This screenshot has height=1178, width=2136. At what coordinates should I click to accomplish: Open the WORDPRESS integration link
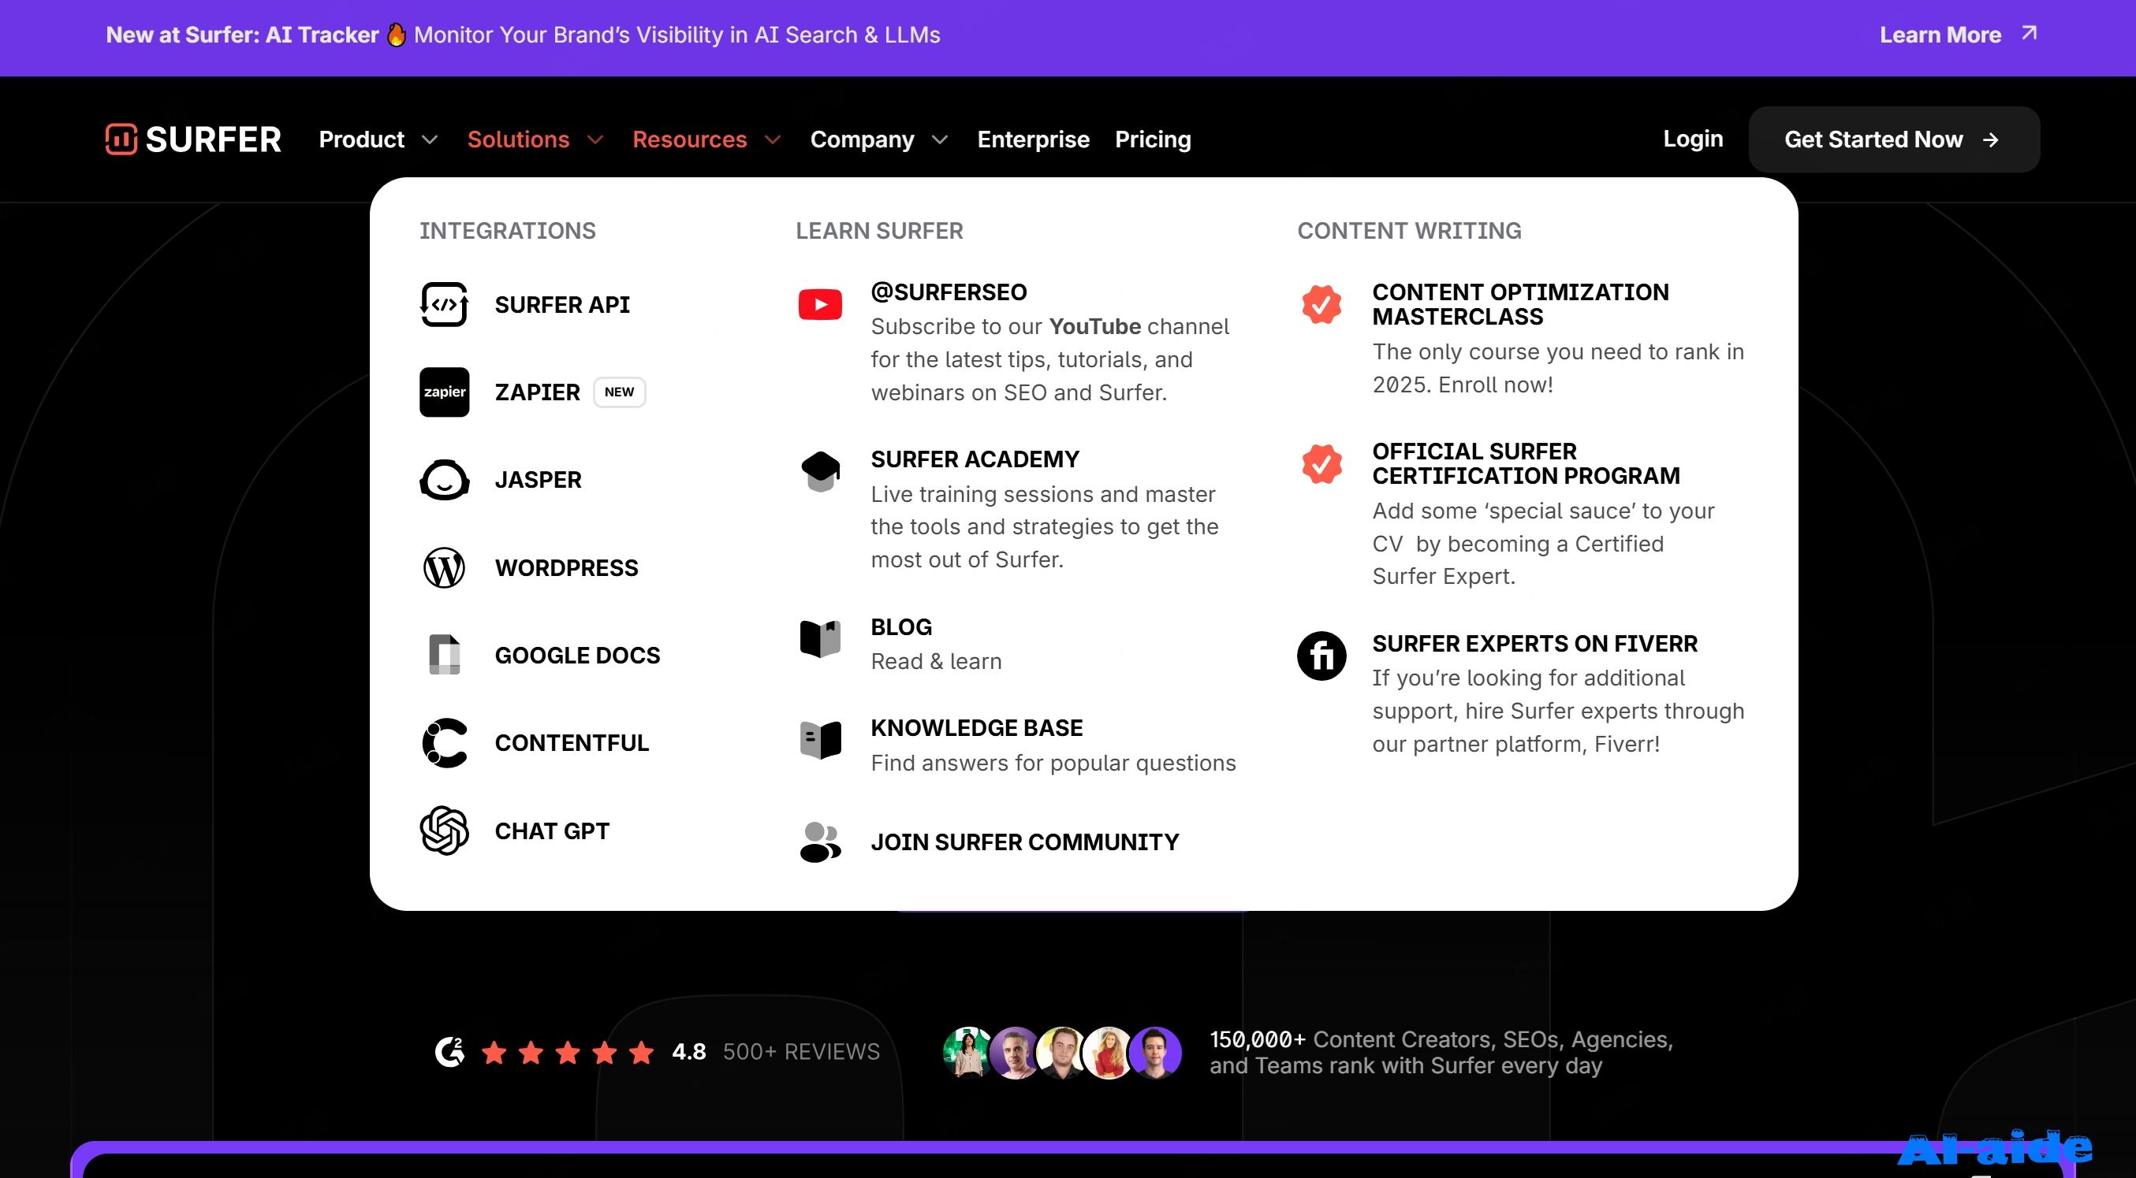(x=566, y=567)
